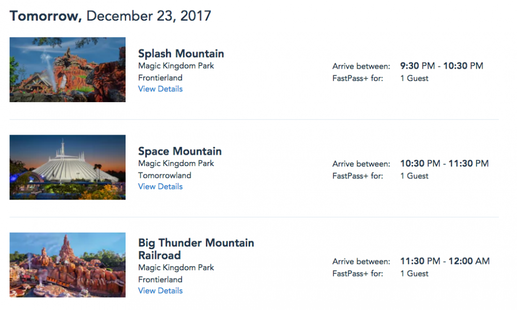Open the Big Thunder Mountain Railroad photo

[67, 265]
